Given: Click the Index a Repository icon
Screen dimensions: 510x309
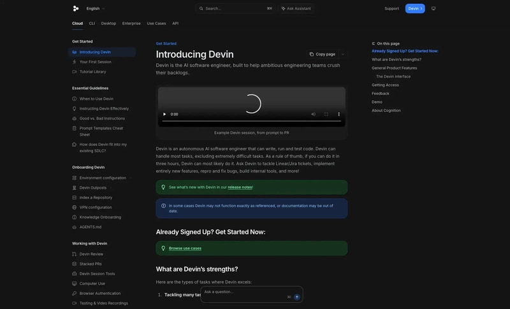Looking at the screenshot, I should 75,198.
